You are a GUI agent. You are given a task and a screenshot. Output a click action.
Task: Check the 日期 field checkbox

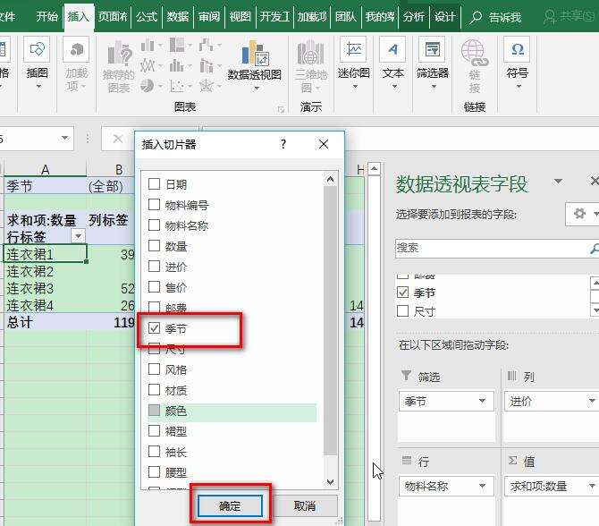coord(154,184)
